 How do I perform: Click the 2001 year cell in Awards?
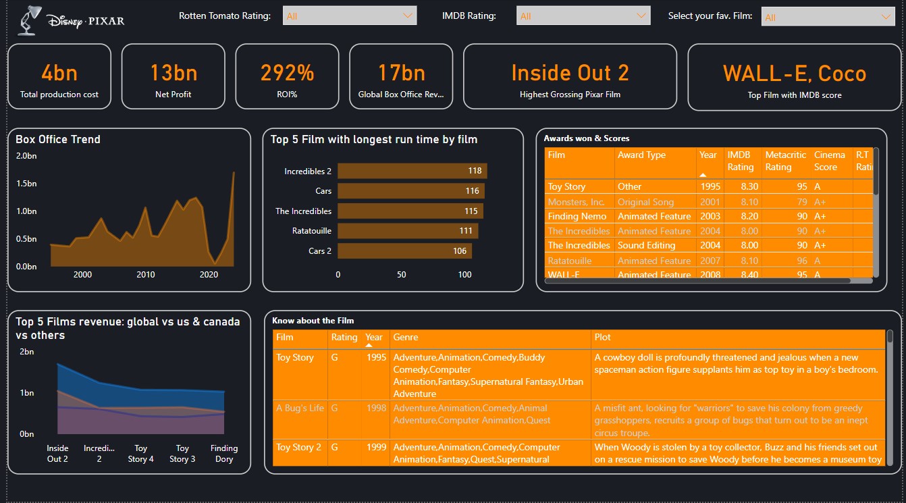tap(710, 202)
